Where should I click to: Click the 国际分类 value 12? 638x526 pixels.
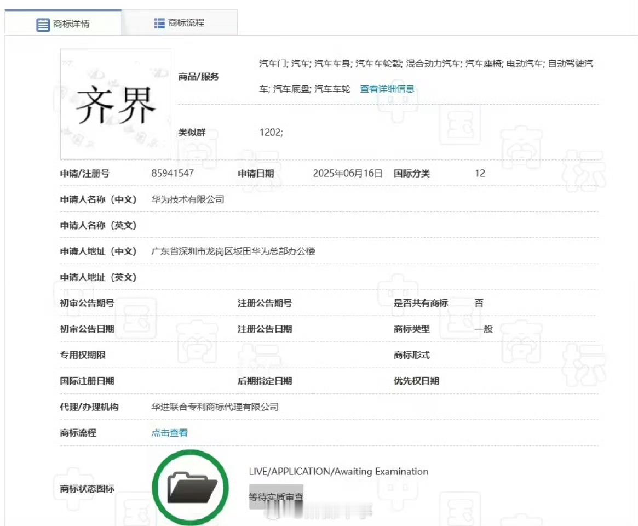480,173
